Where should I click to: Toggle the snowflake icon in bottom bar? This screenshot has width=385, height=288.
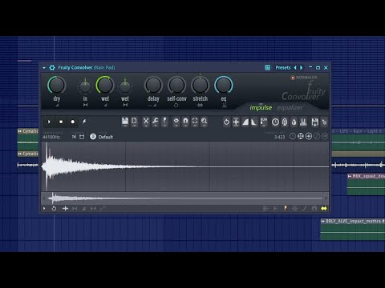click(295, 209)
